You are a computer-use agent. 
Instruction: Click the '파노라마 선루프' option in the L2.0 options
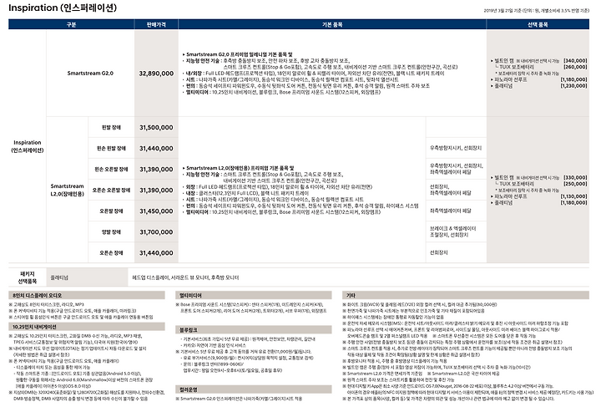[x=511, y=196]
